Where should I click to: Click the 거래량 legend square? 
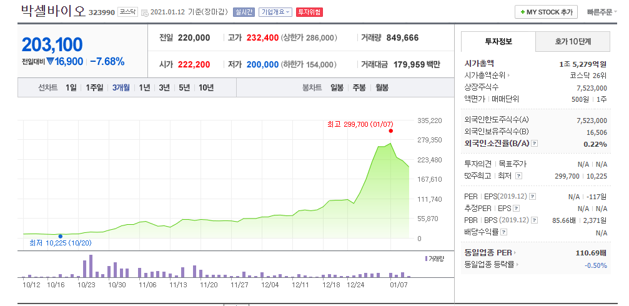426,259
